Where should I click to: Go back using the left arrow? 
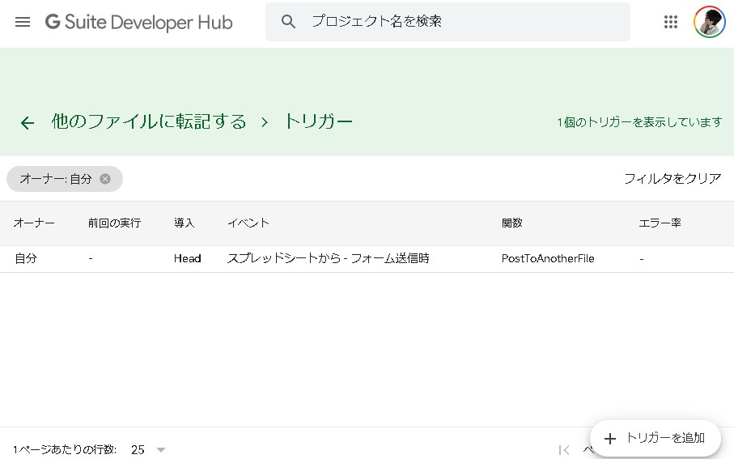[x=28, y=122]
